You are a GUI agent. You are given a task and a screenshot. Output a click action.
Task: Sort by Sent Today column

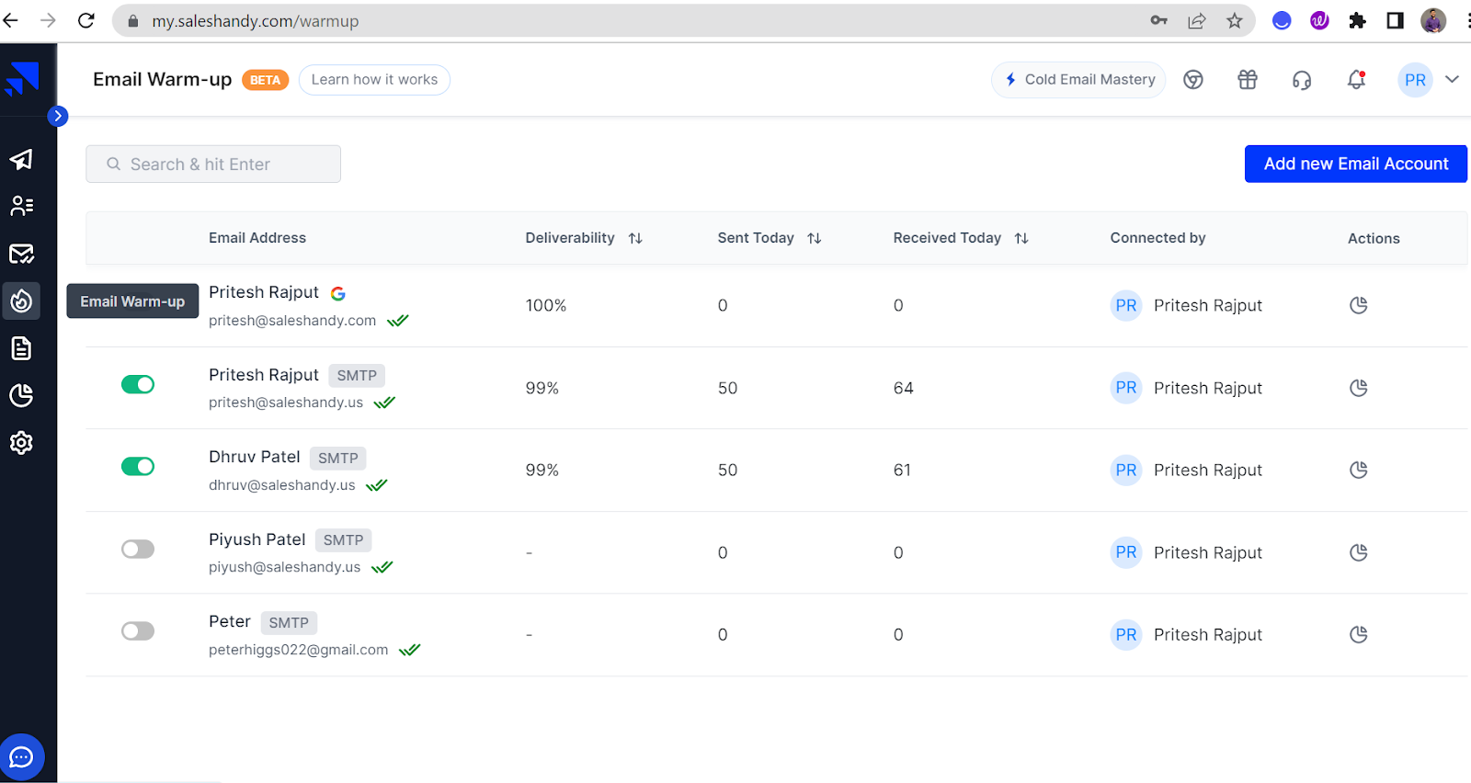coord(815,238)
